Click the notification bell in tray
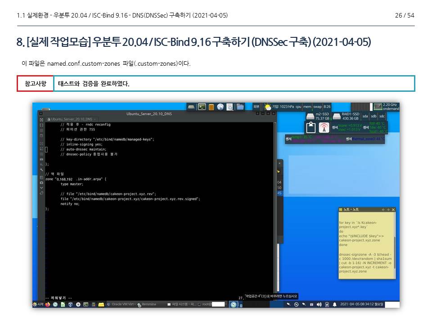This screenshot has height=324, width=432. pos(334,305)
